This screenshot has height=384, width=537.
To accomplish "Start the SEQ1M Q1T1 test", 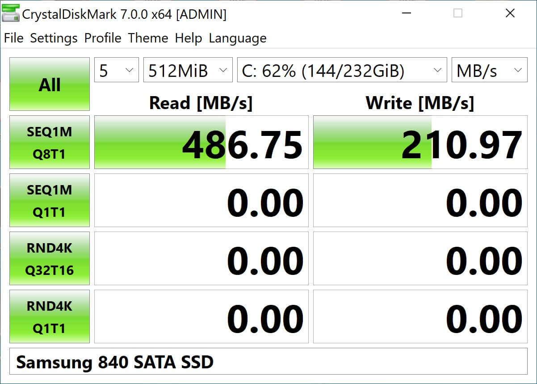I will point(49,200).
